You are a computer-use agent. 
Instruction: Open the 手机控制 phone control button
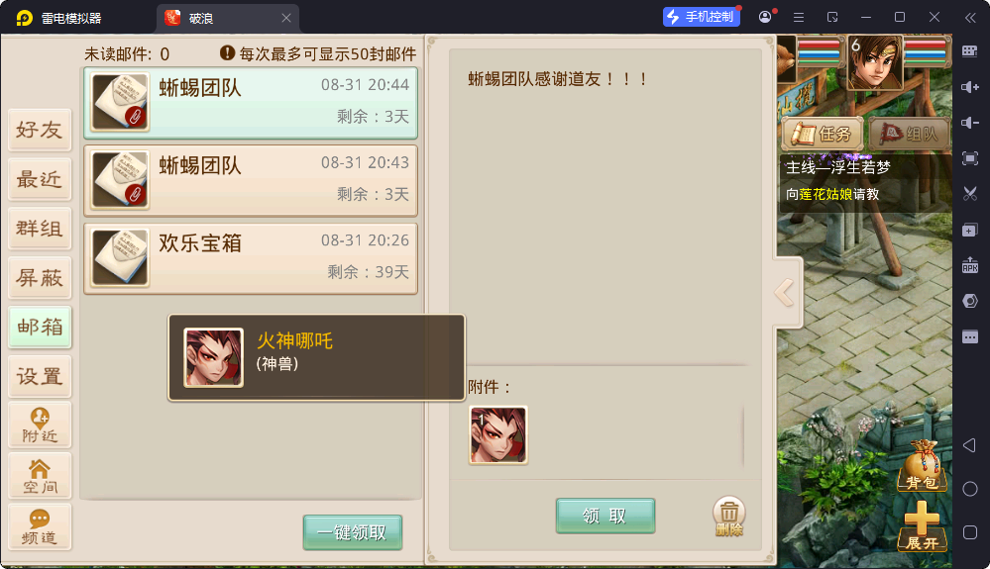(x=702, y=17)
